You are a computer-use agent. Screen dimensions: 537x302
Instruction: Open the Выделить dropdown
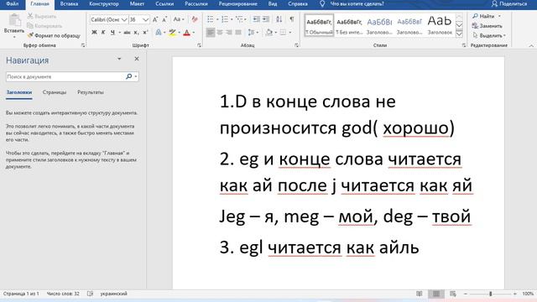coord(489,35)
